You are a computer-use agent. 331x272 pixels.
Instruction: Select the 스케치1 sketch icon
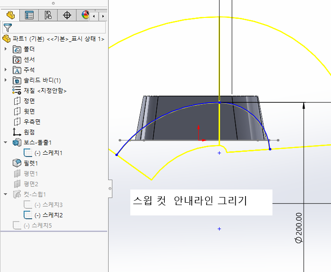[28, 153]
